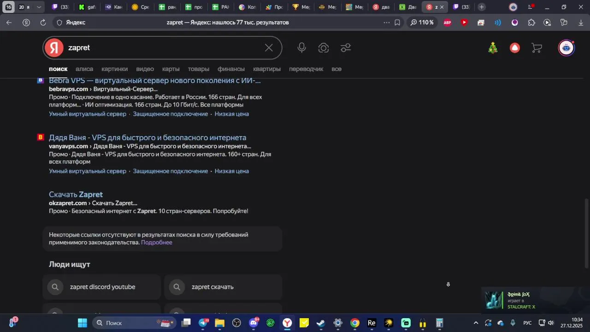590x332 pixels.
Task: Open search filter settings
Action: point(346,48)
